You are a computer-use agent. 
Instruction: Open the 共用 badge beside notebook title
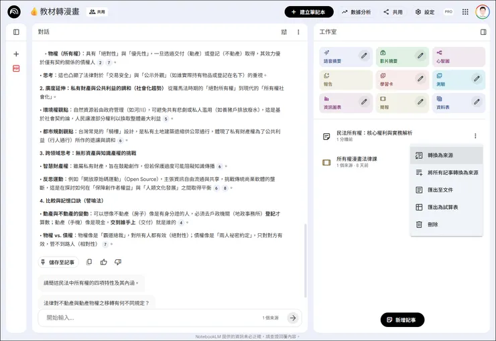point(97,12)
